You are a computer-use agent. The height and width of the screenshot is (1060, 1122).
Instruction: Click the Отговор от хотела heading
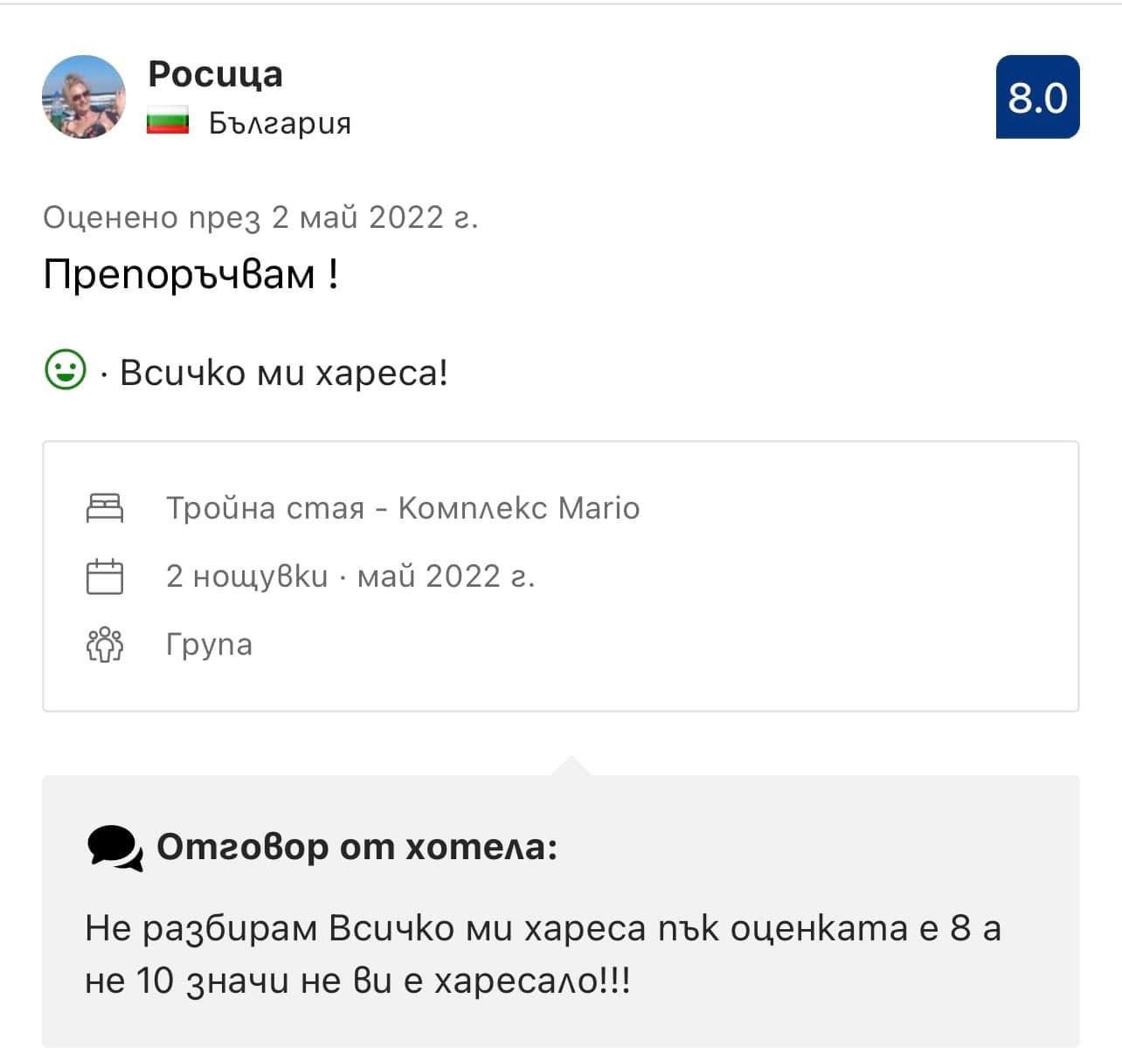(x=357, y=846)
